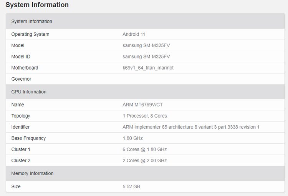Screen dimensions: 288x196
Task: Click the CPU Information section header
Action: (29, 92)
